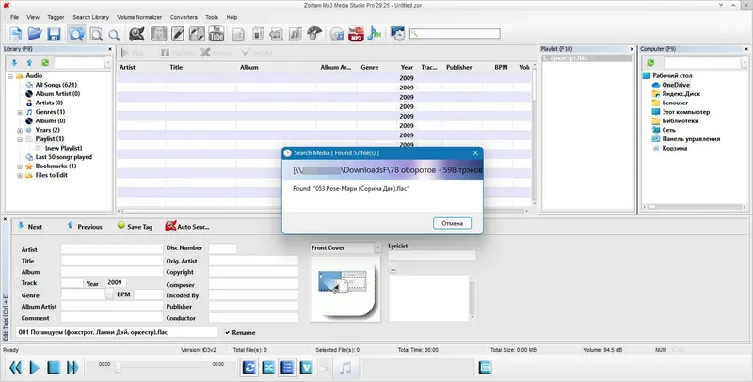The image size is (753, 382).
Task: Open the Volume Normalizer menu
Action: point(139,17)
